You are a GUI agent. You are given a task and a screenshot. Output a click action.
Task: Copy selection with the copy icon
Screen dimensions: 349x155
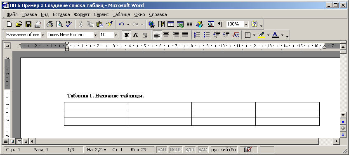90,24
